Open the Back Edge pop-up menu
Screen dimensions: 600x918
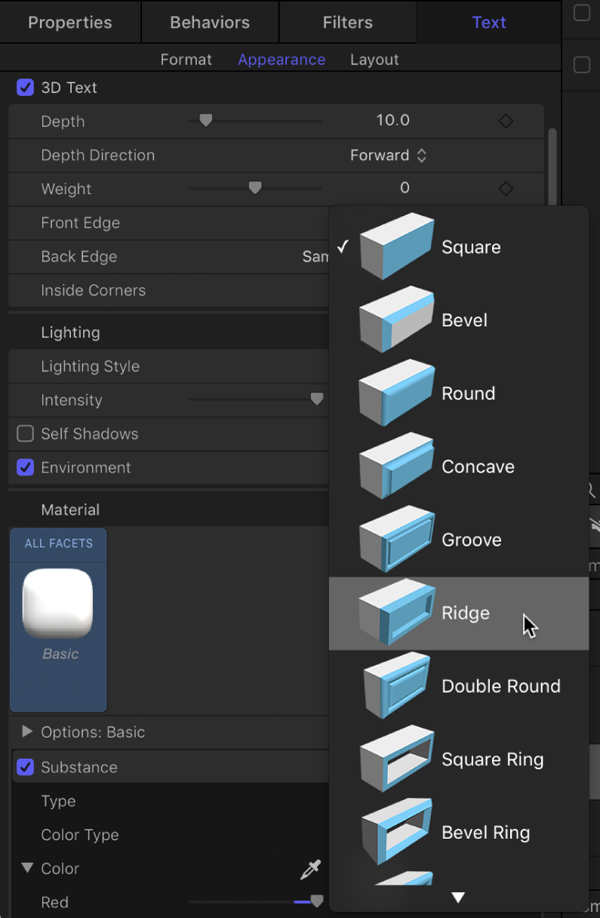point(315,257)
